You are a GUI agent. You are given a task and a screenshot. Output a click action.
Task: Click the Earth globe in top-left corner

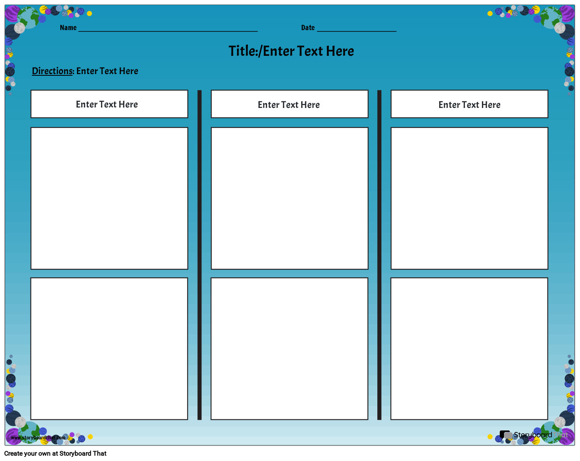pos(28,16)
